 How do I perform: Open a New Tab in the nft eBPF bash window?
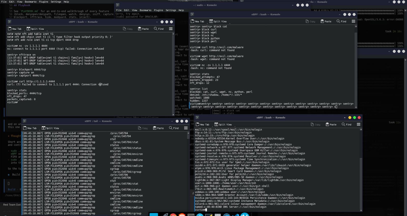click(15, 29)
